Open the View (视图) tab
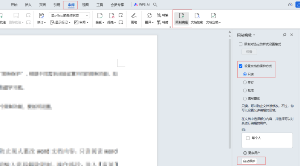The width and height of the screenshot is (300, 166). (x=85, y=5)
